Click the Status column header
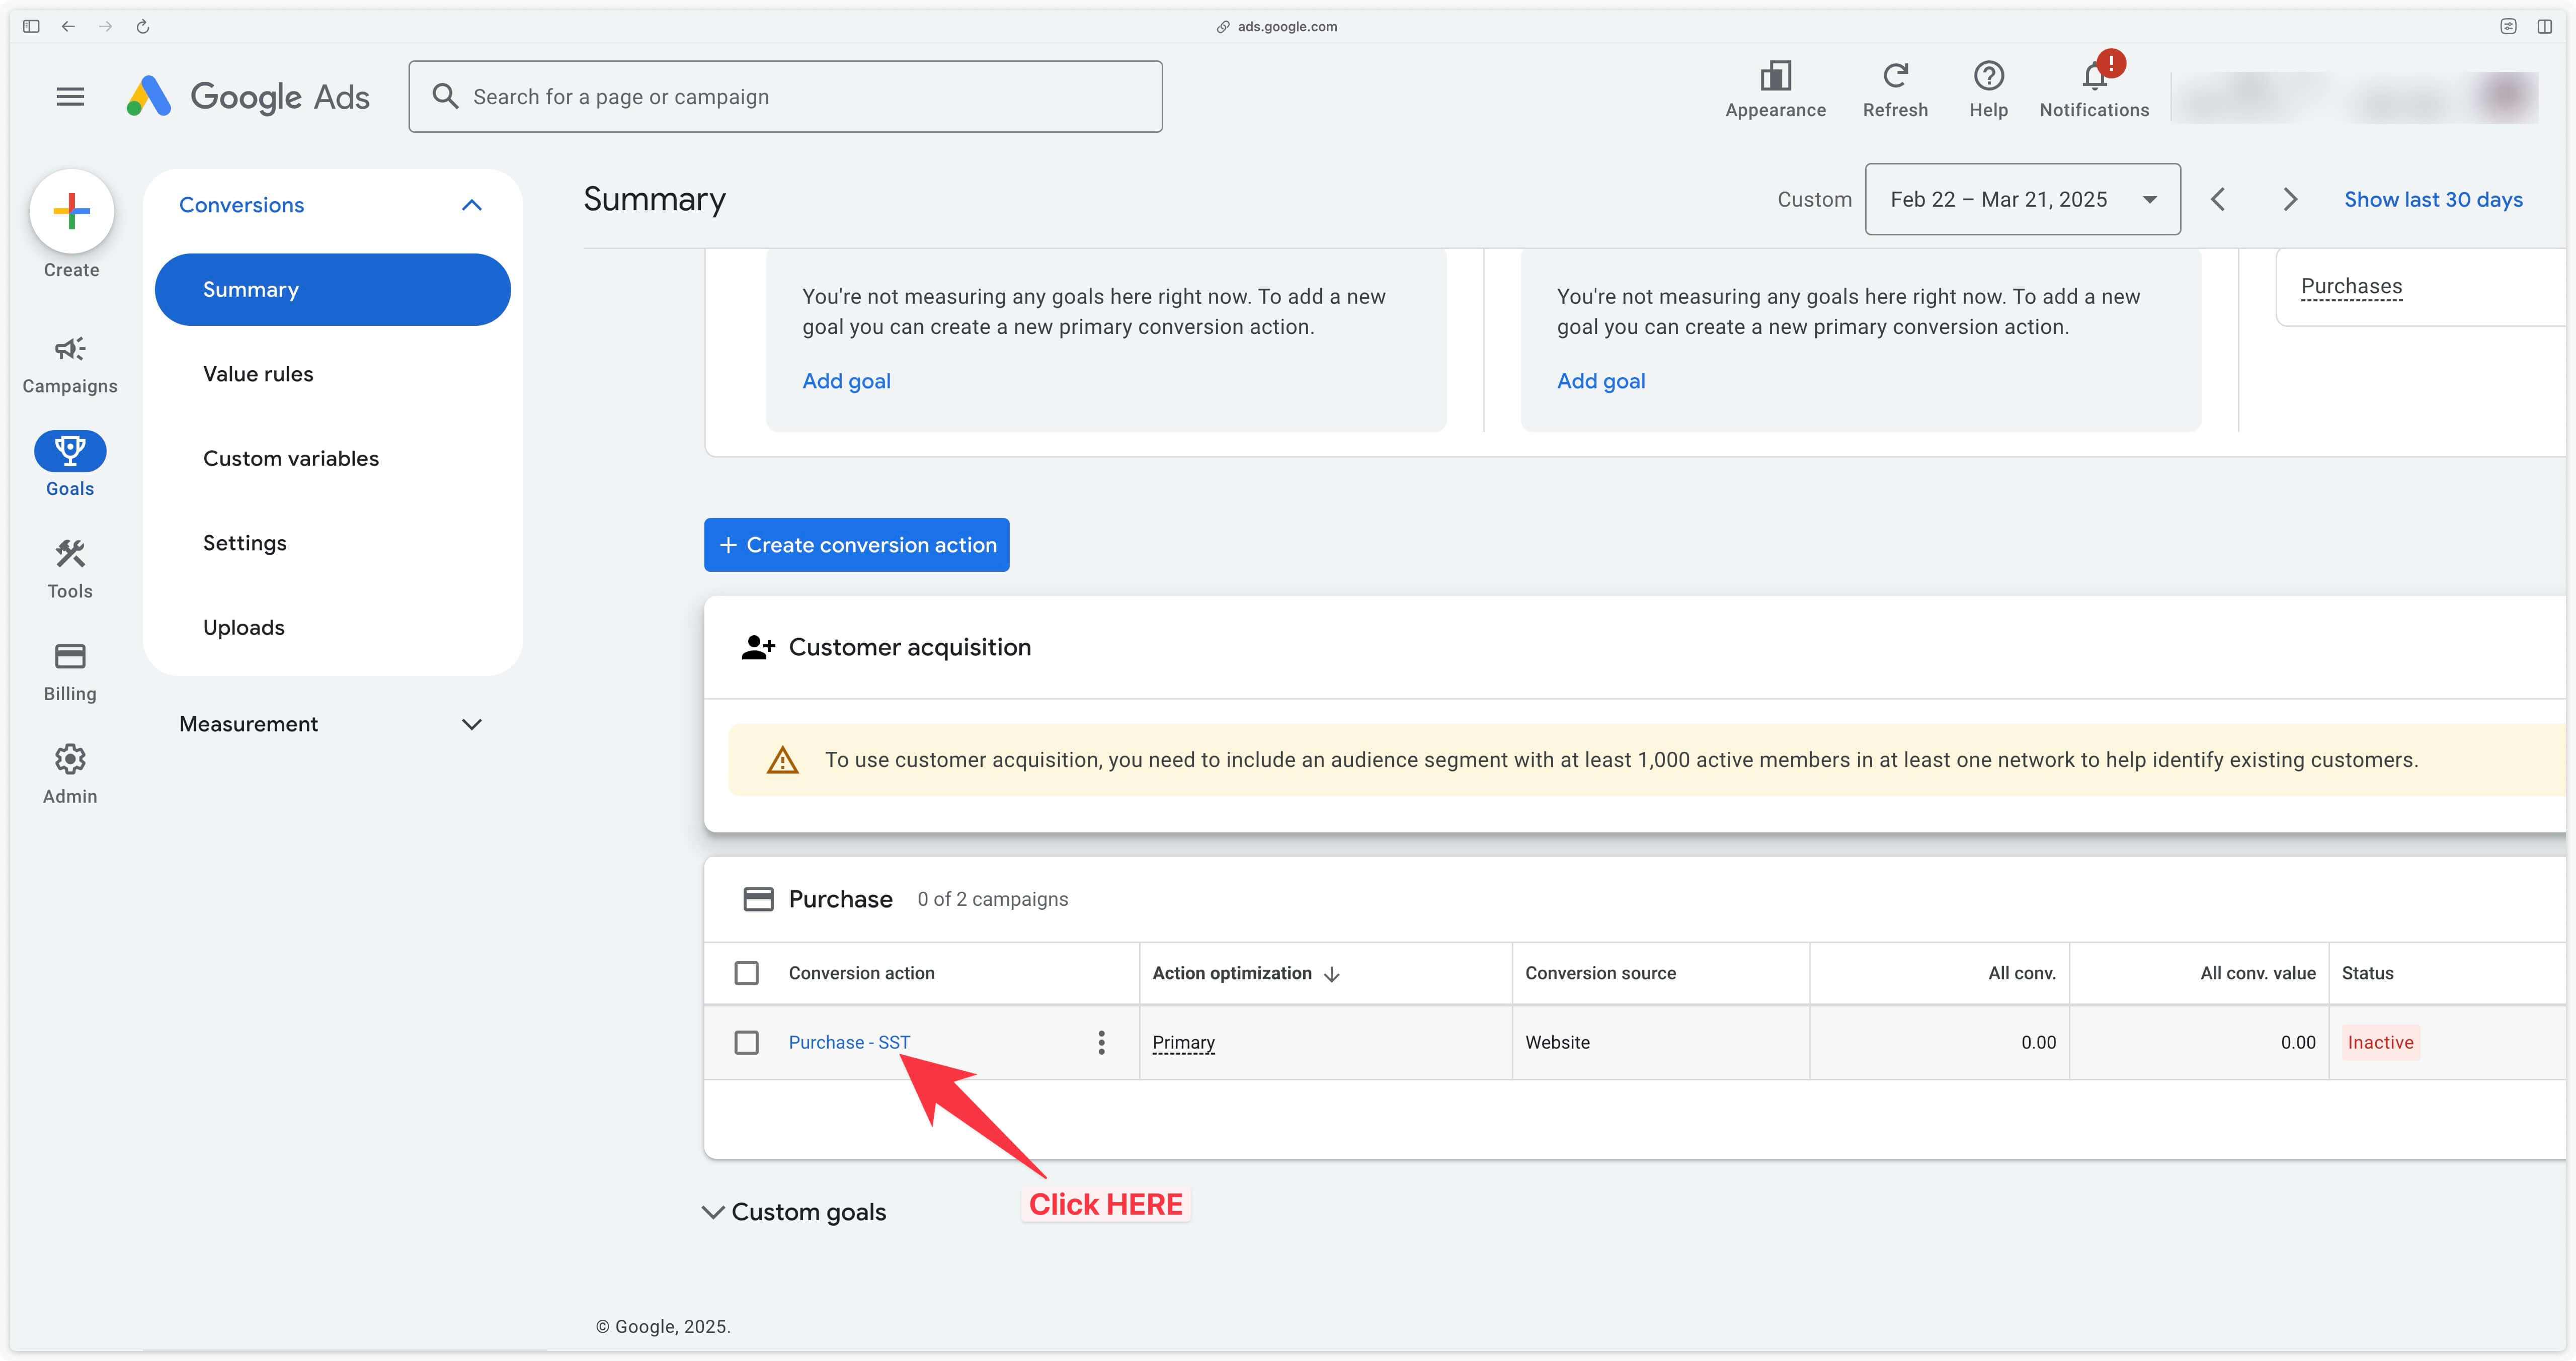This screenshot has height=1361, width=2576. tap(2367, 973)
